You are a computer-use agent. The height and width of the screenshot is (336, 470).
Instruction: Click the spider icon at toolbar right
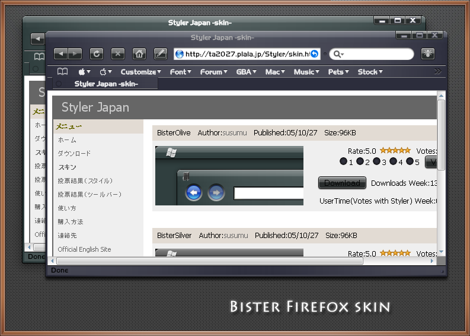click(428, 54)
